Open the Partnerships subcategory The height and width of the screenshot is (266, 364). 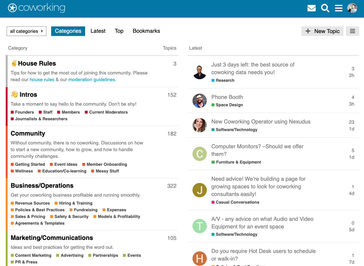(x=103, y=255)
